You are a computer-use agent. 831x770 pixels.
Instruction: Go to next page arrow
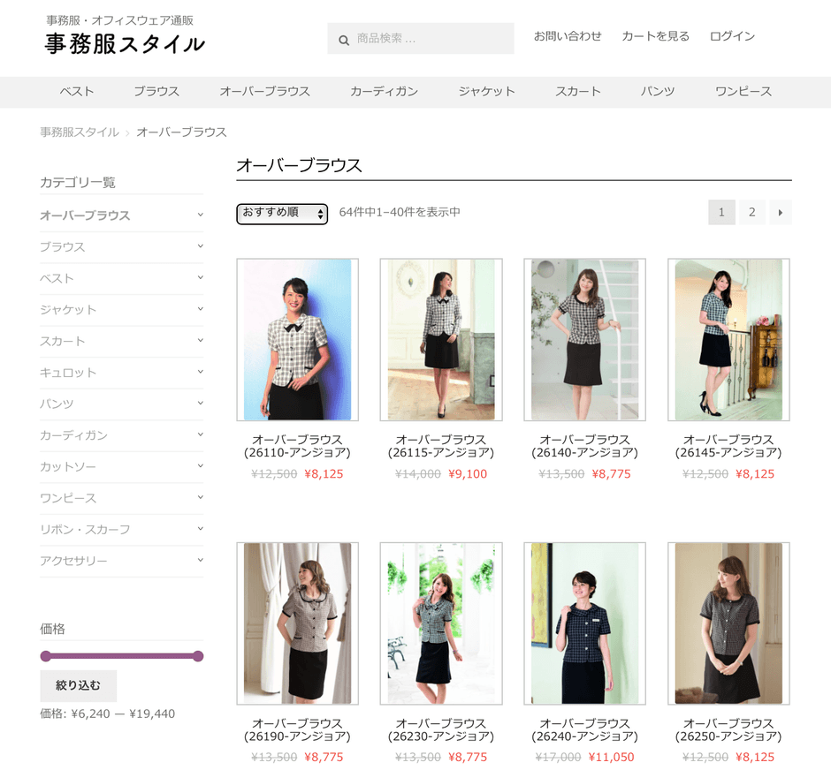coord(780,212)
